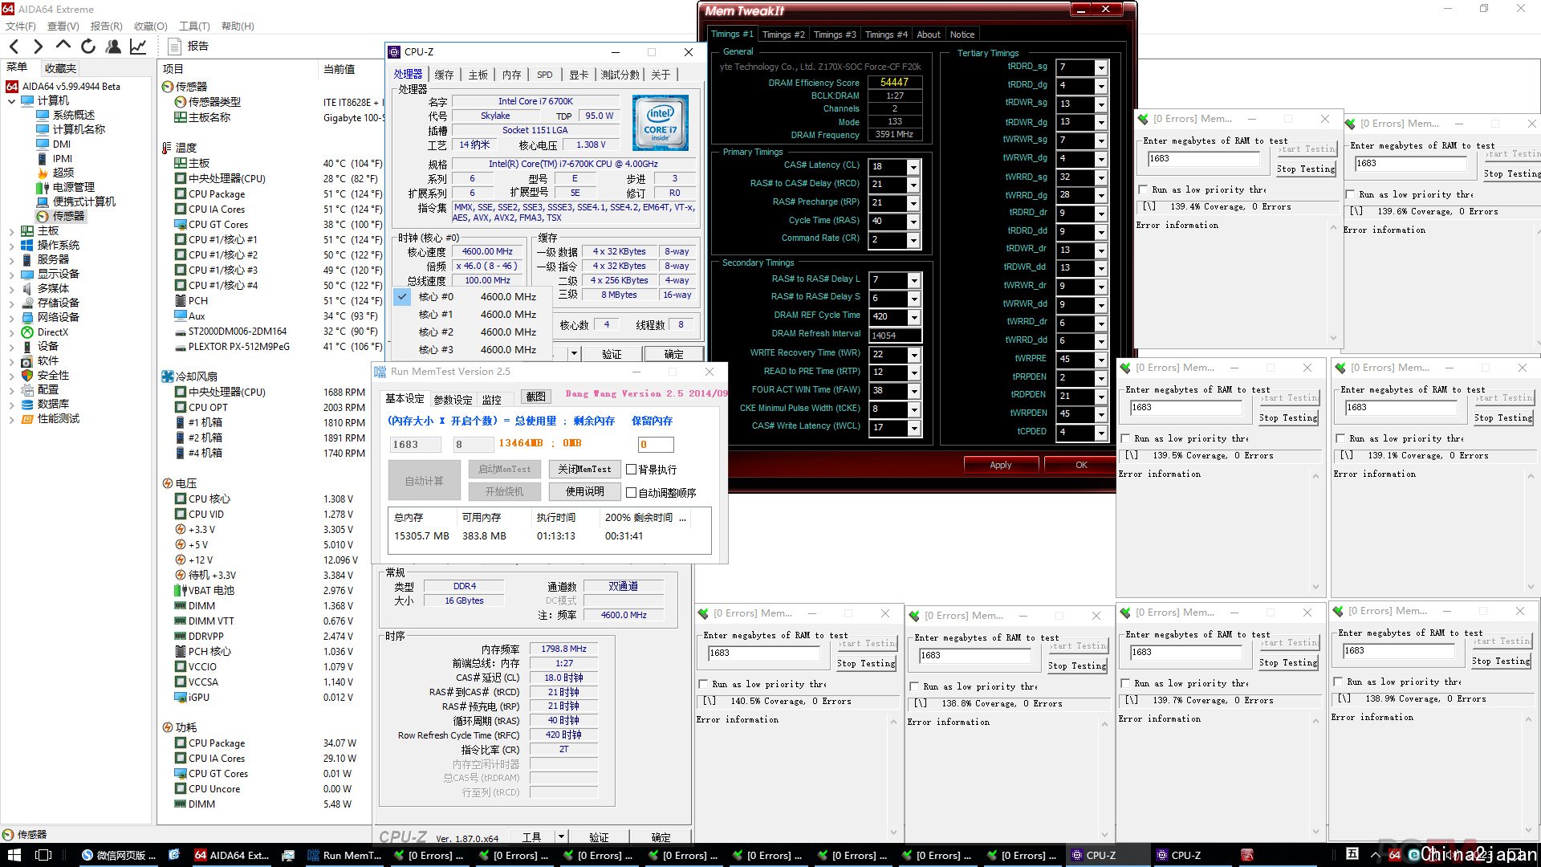1541x867 pixels.
Task: Toggle low priority in 139.6% coverage MemTest
Action: pos(1350,195)
